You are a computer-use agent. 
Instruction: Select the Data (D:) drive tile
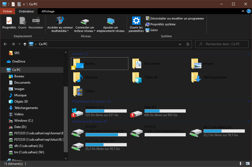pyautogui.click(x=159, y=111)
